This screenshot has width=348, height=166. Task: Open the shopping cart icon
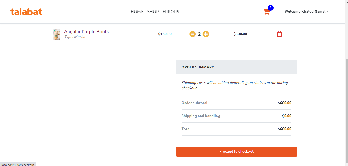click(x=266, y=12)
